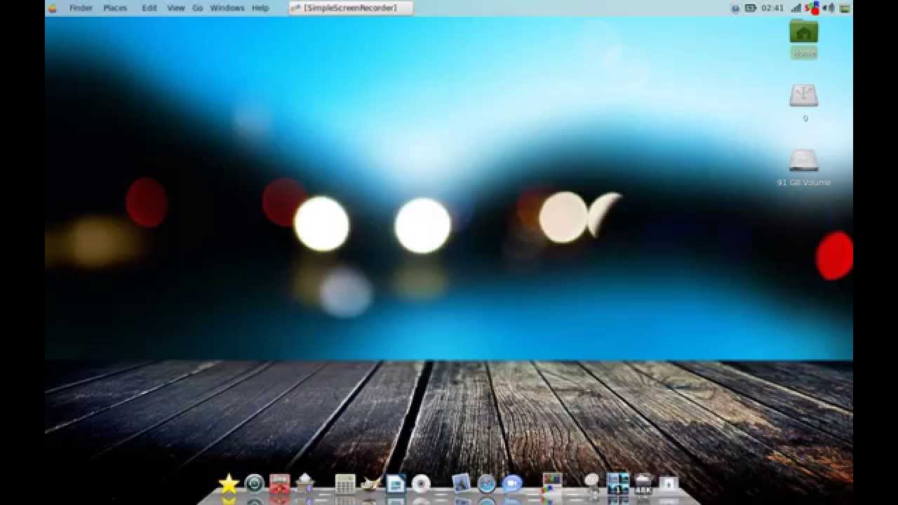This screenshot has height=505, width=898.
Task: Open the cupcake-shaped dock icon
Action: pos(305,483)
